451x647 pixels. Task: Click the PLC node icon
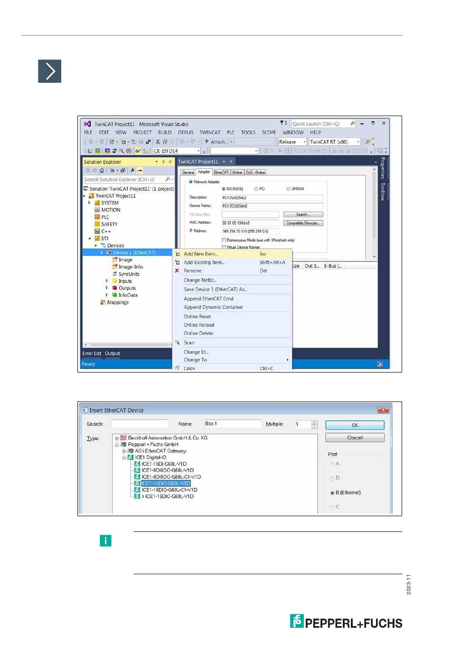97,217
